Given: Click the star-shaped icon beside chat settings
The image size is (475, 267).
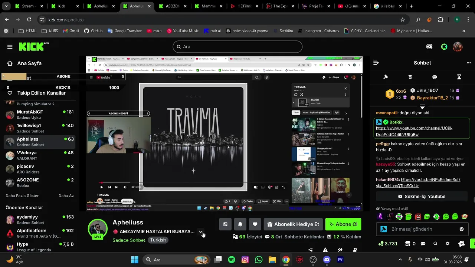Looking at the screenshot, I should [x=462, y=244].
